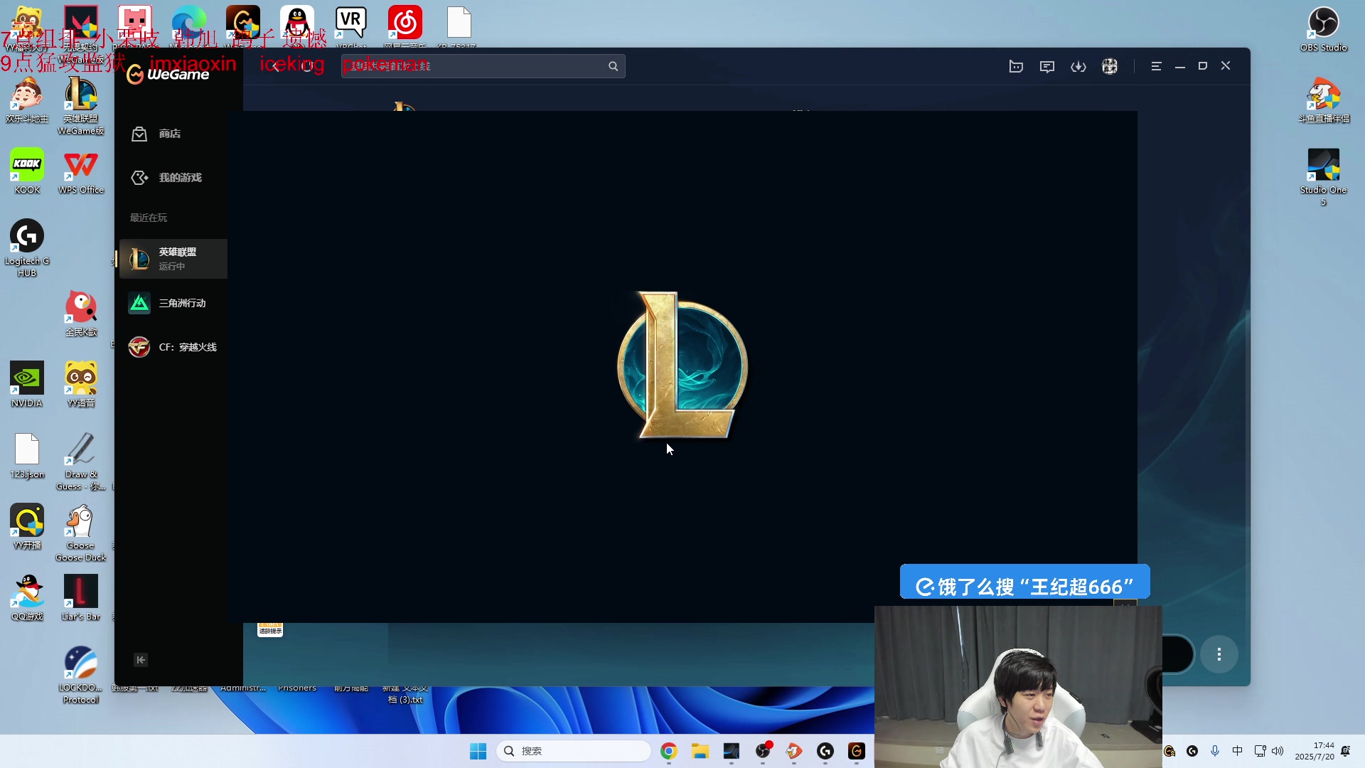
Task: Open Logitech G HUB desktop shortcut
Action: click(27, 247)
